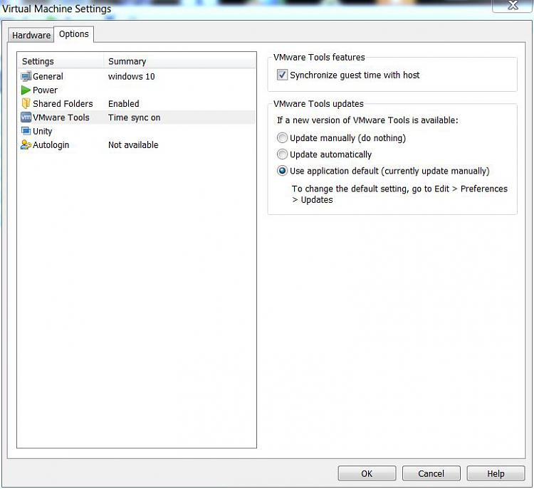Click the Cancel button

[431, 473]
